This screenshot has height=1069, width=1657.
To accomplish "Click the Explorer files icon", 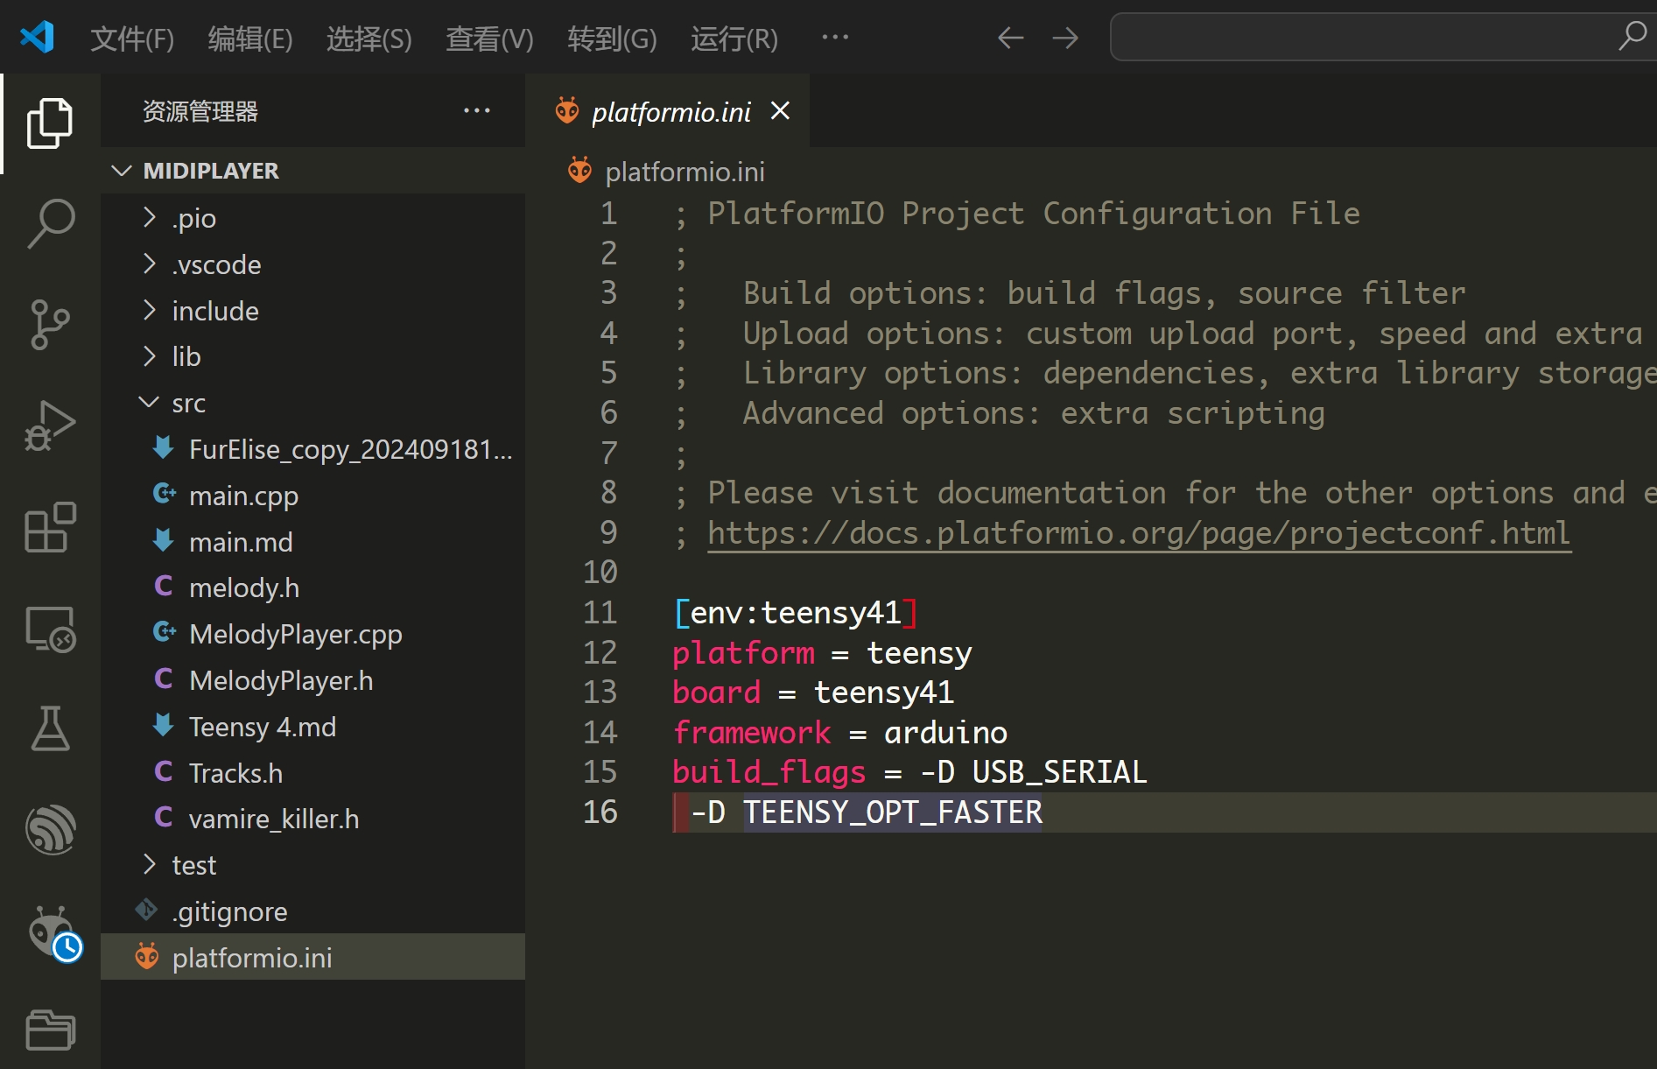I will [x=51, y=123].
